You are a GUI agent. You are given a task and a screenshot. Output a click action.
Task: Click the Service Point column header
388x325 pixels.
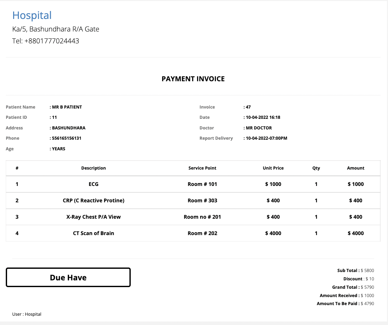[x=202, y=168]
